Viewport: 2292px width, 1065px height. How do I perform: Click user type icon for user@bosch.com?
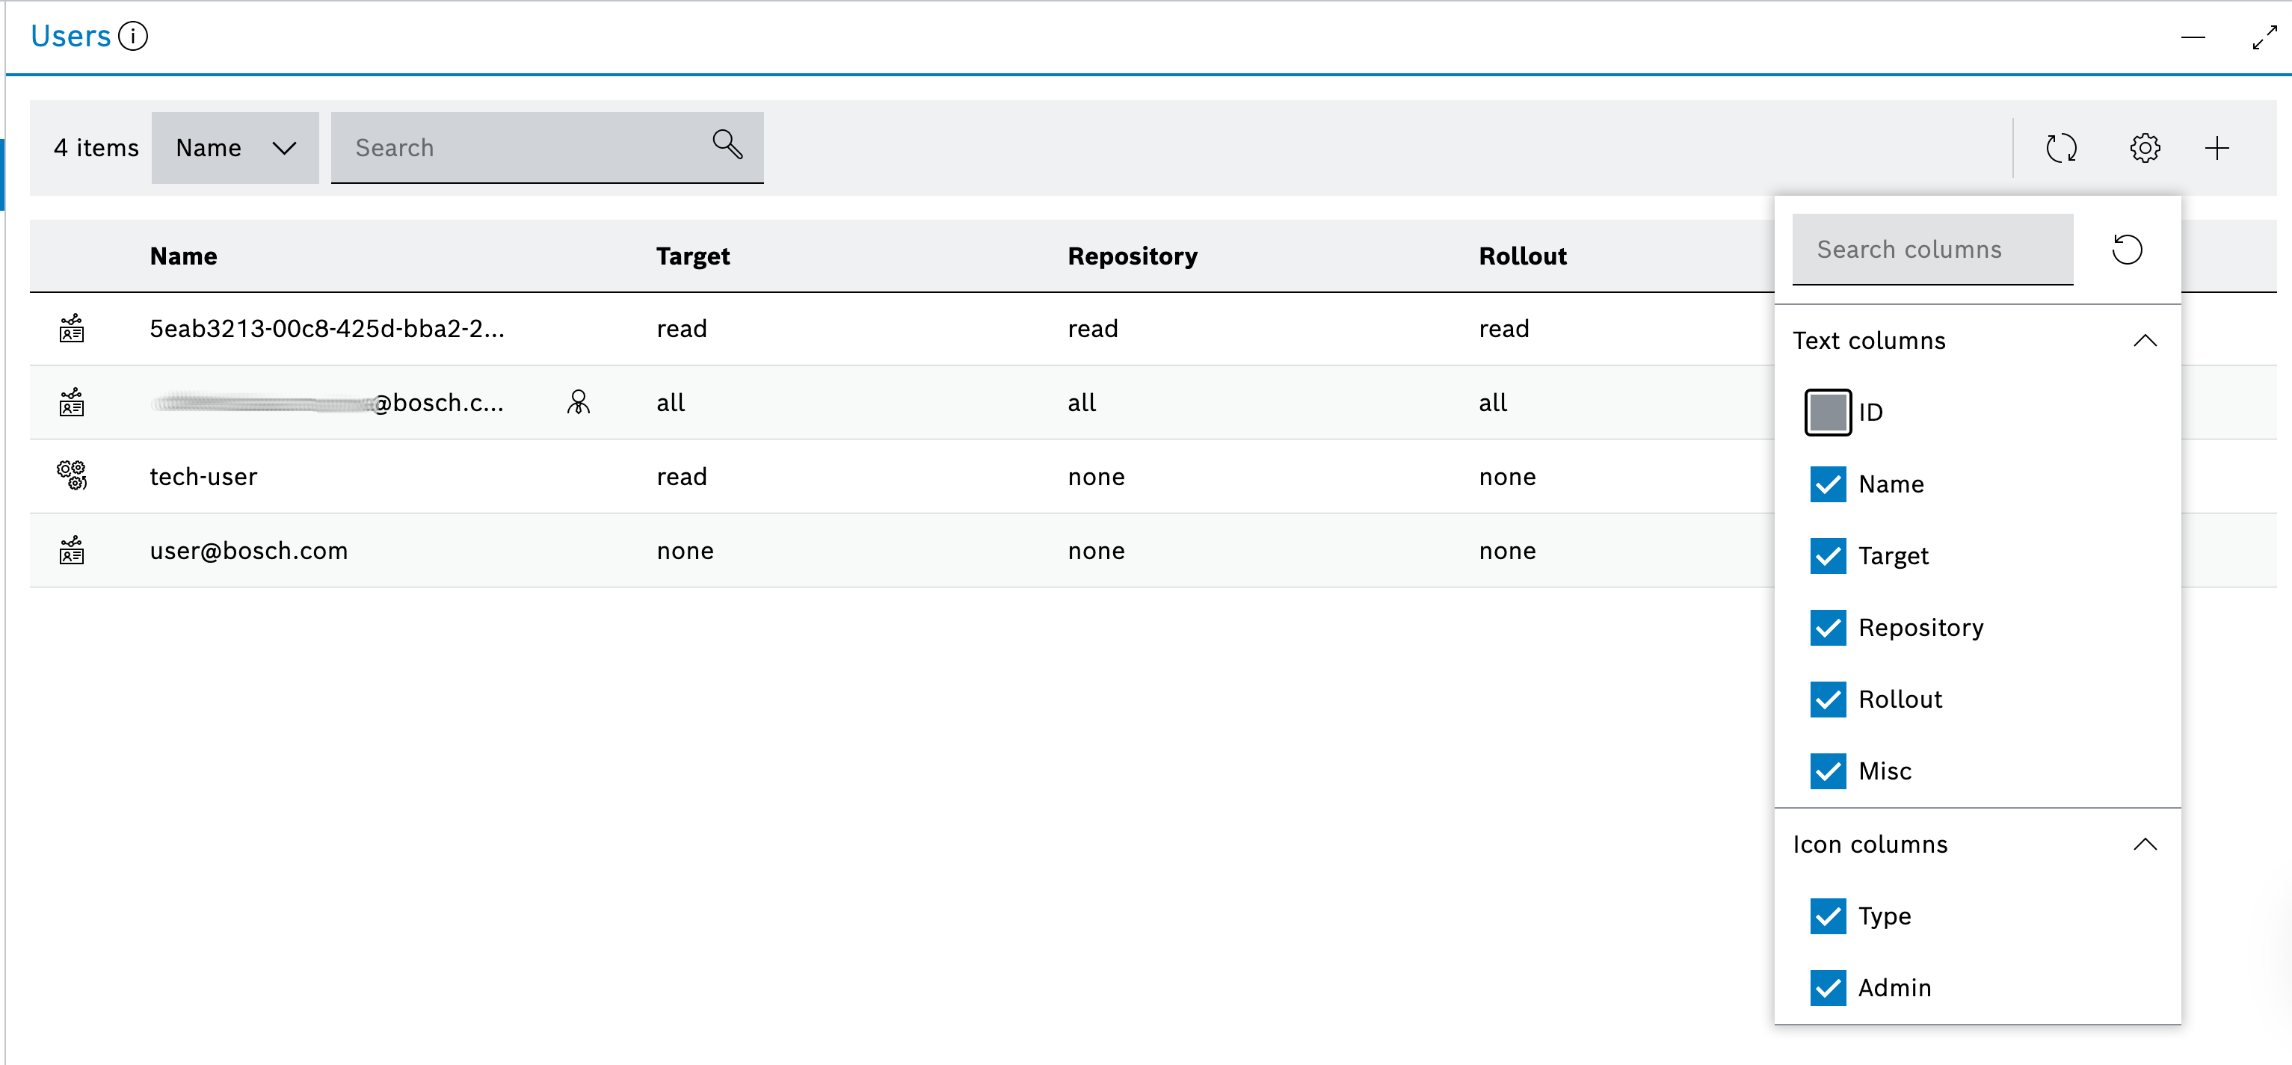tap(72, 550)
